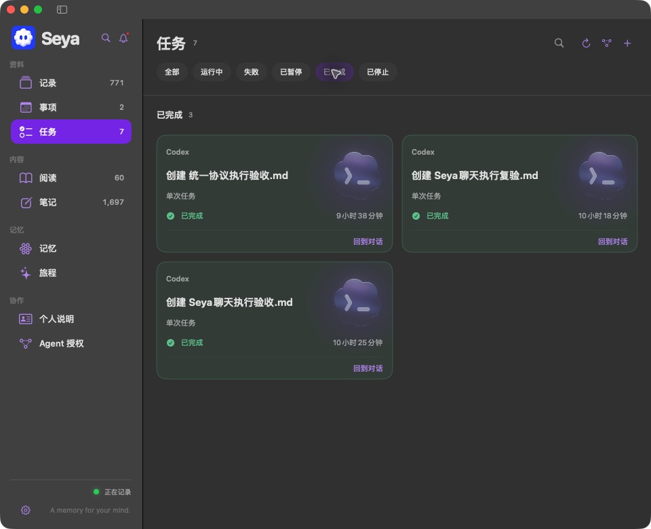Refresh the task list with circular arrow icon

[586, 43]
